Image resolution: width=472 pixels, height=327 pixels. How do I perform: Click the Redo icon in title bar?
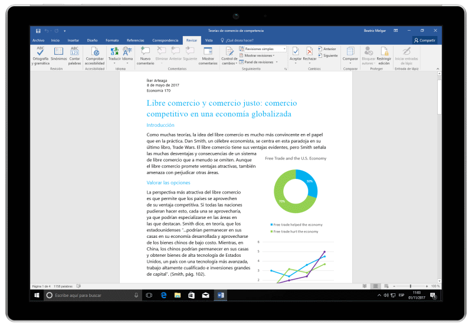[x=57, y=31]
